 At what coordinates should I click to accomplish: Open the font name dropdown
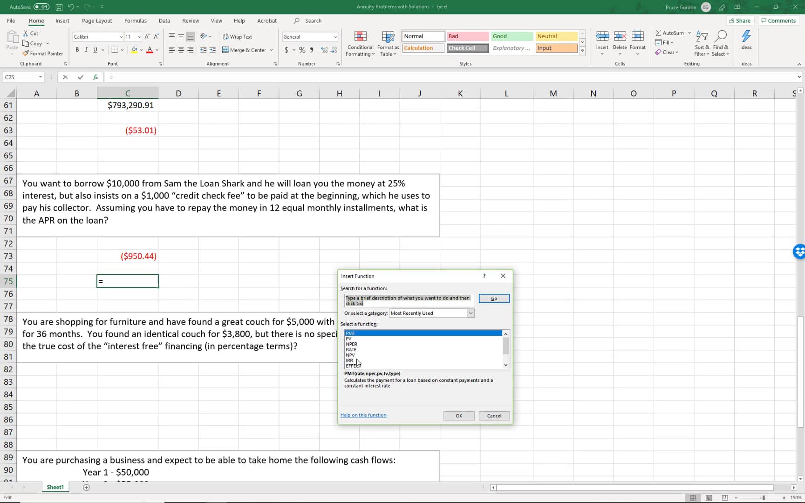[x=121, y=37]
